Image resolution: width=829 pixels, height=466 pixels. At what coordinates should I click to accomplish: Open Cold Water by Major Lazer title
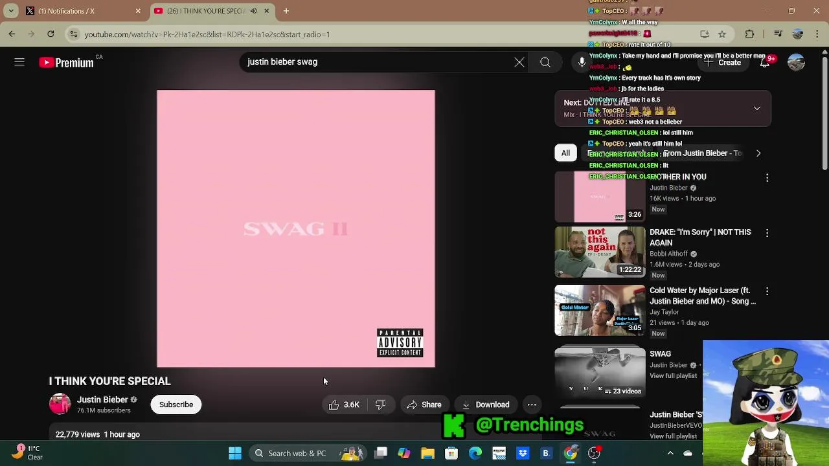click(x=703, y=296)
